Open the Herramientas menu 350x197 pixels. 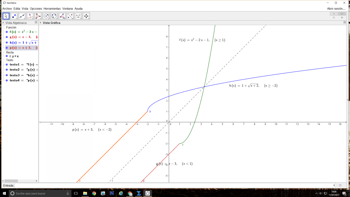click(52, 9)
